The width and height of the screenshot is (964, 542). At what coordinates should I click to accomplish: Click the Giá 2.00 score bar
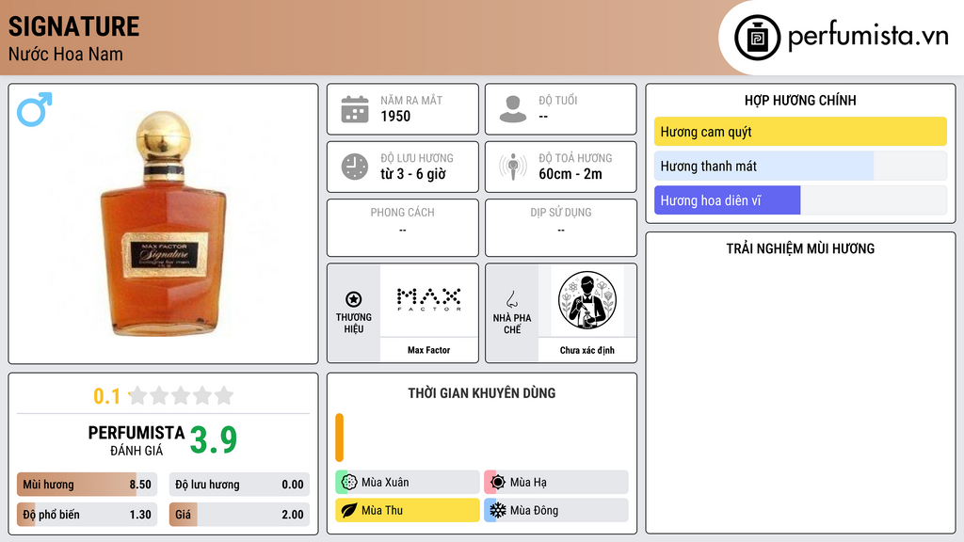239,515
